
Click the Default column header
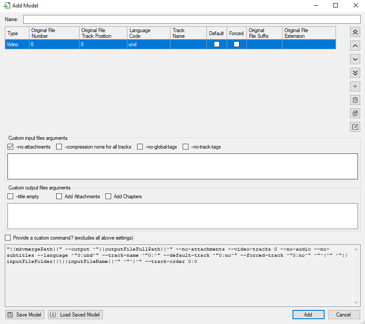pos(217,33)
